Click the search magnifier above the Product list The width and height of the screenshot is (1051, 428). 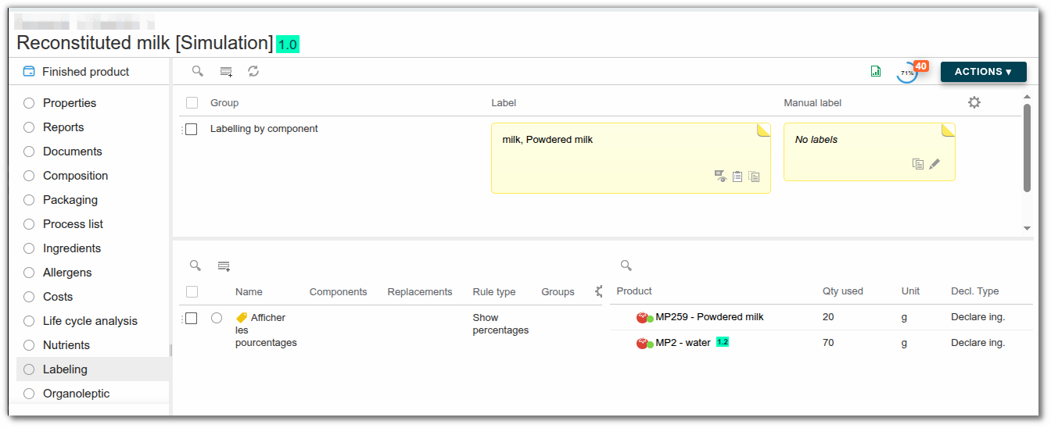click(x=626, y=266)
